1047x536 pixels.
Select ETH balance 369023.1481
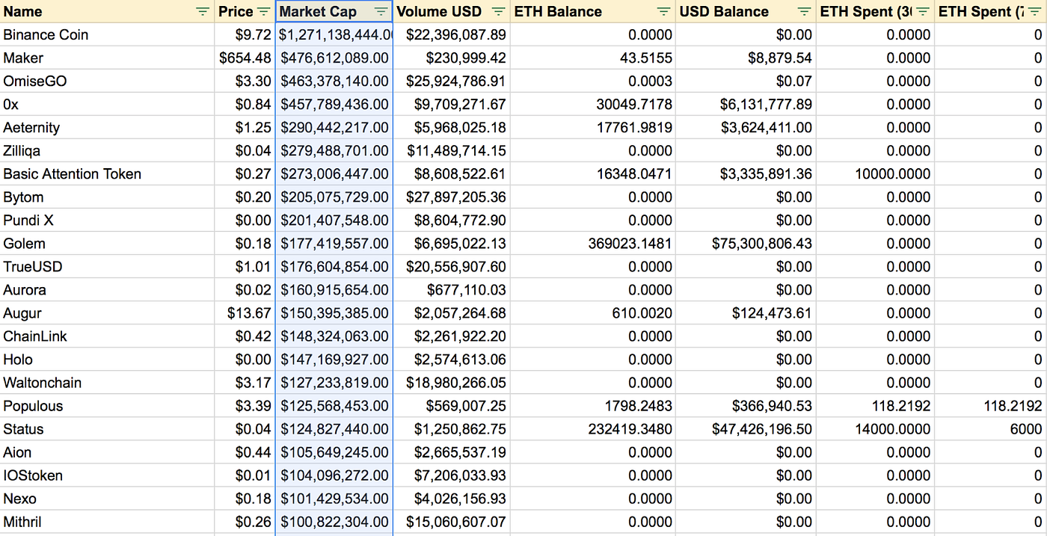pos(593,243)
